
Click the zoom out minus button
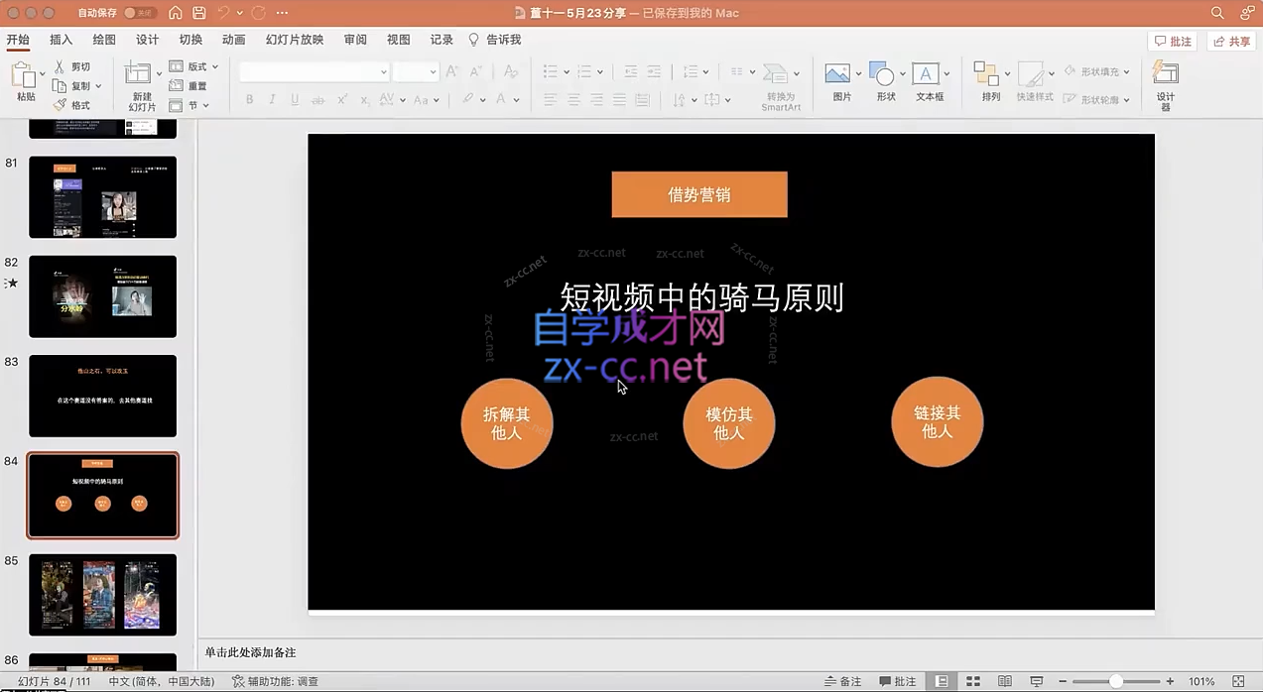(1062, 681)
